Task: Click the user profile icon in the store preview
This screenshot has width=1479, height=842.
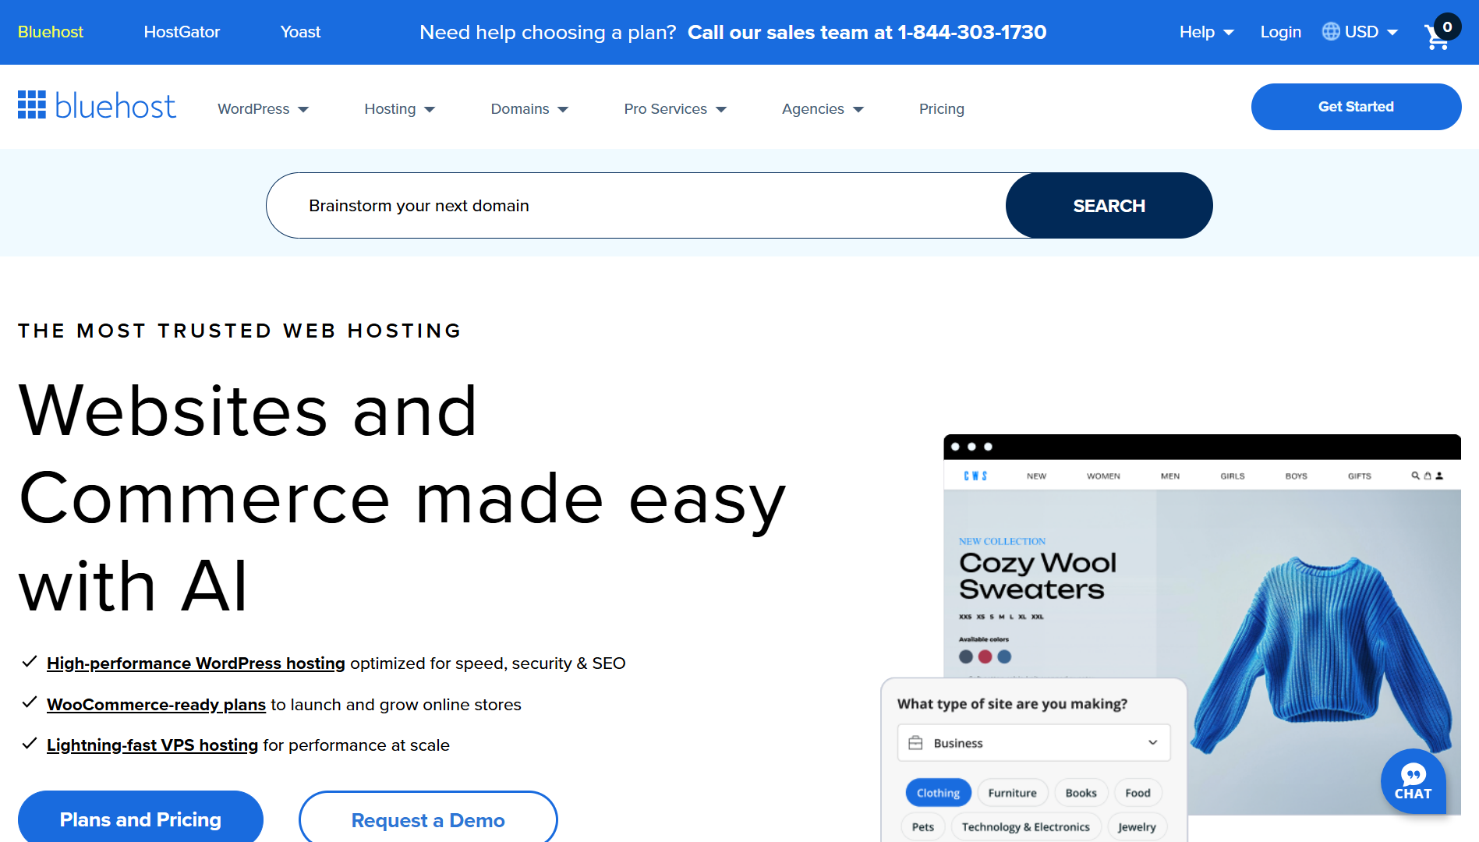Action: coord(1439,476)
